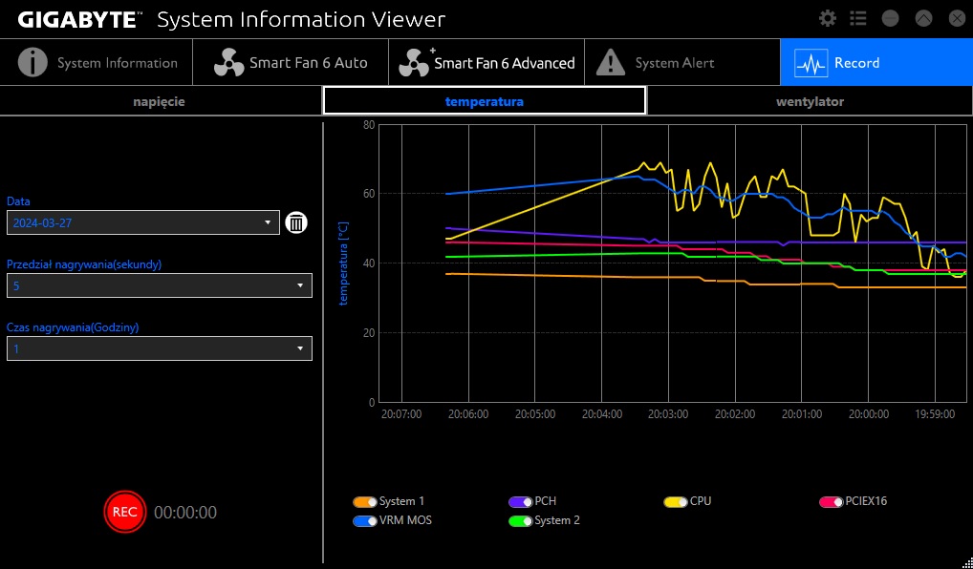
Task: Switch to Smart Fan 6 Advanced tab
Action: (x=486, y=62)
